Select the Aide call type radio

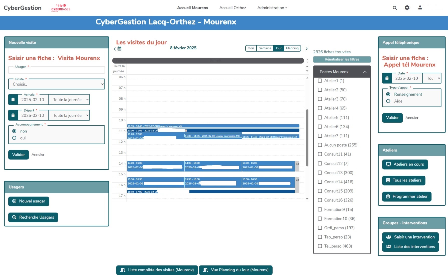click(x=388, y=101)
